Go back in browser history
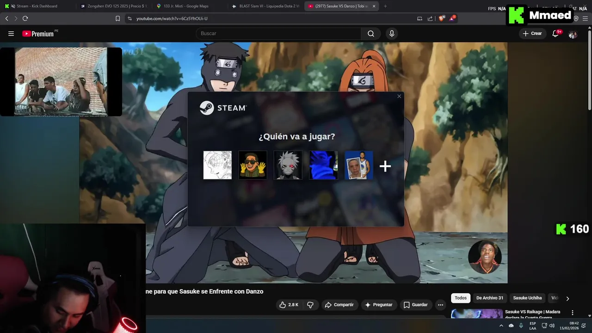The height and width of the screenshot is (333, 592). point(6,18)
